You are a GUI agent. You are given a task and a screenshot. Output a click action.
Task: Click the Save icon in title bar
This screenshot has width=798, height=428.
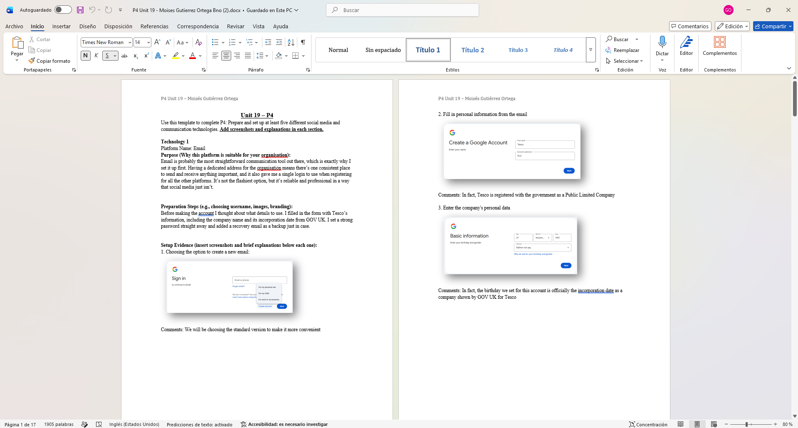[x=80, y=10]
